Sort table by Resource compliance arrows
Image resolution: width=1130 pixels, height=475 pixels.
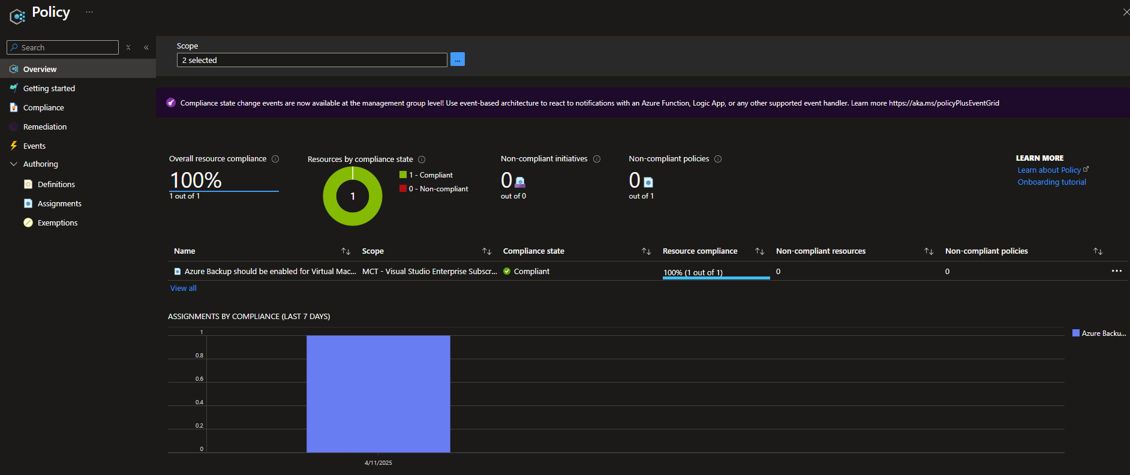760,251
